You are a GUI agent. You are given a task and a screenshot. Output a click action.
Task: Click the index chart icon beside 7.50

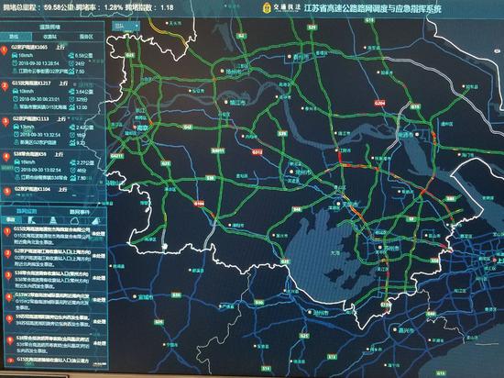click(x=71, y=72)
